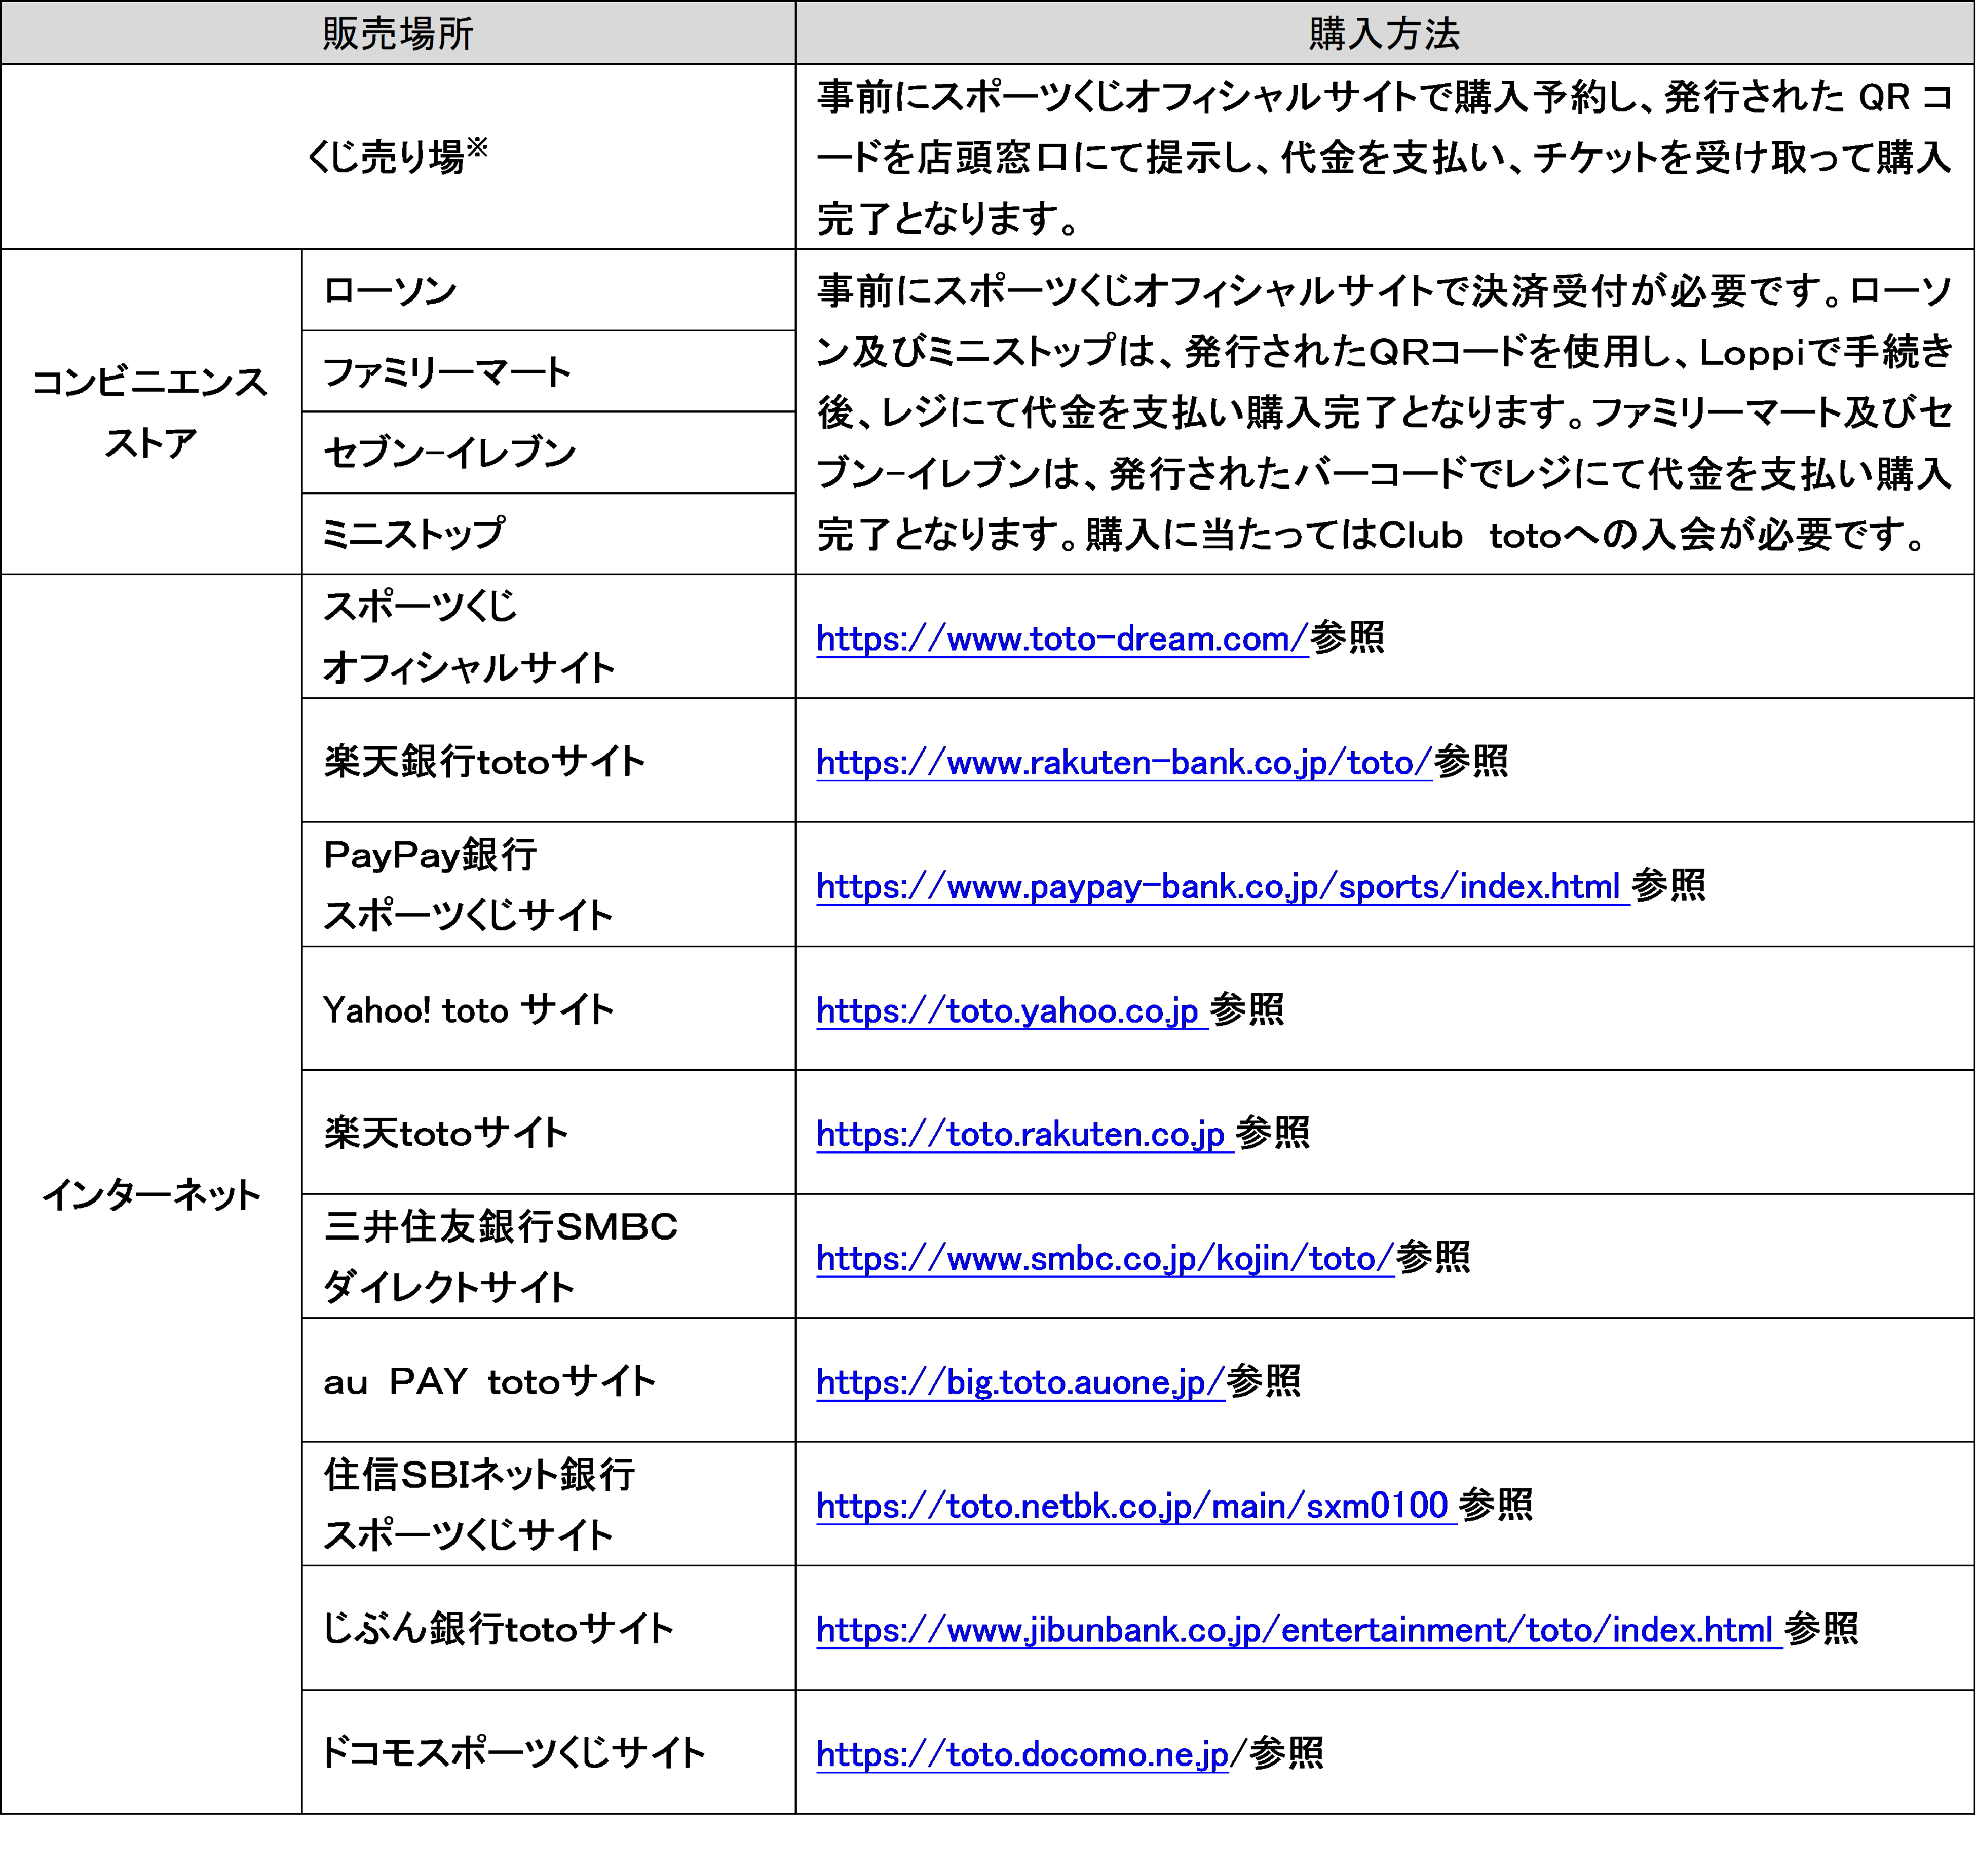Click the smbc.co.jp kojin toto link
1976x1876 pixels.
(1104, 1258)
